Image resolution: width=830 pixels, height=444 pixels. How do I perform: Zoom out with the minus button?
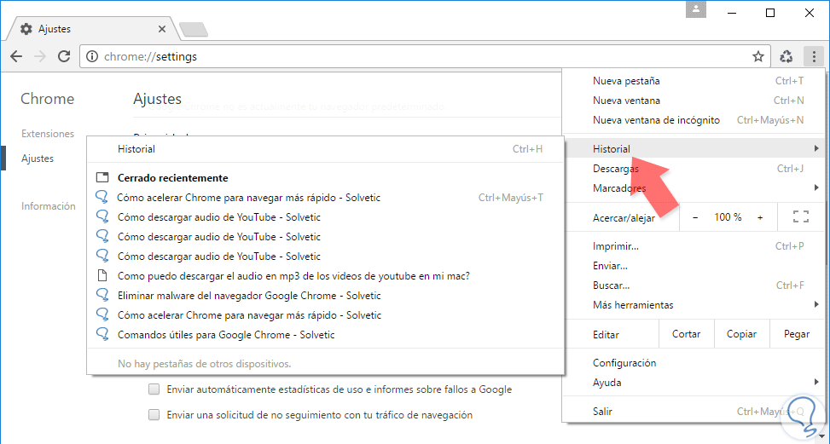[x=695, y=217]
